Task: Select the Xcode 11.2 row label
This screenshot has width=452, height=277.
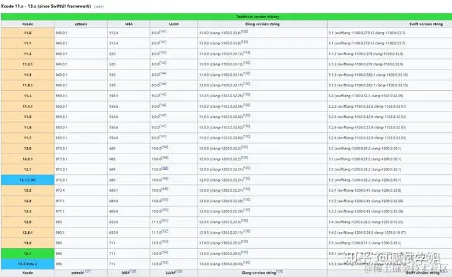Action: pyautogui.click(x=28, y=54)
